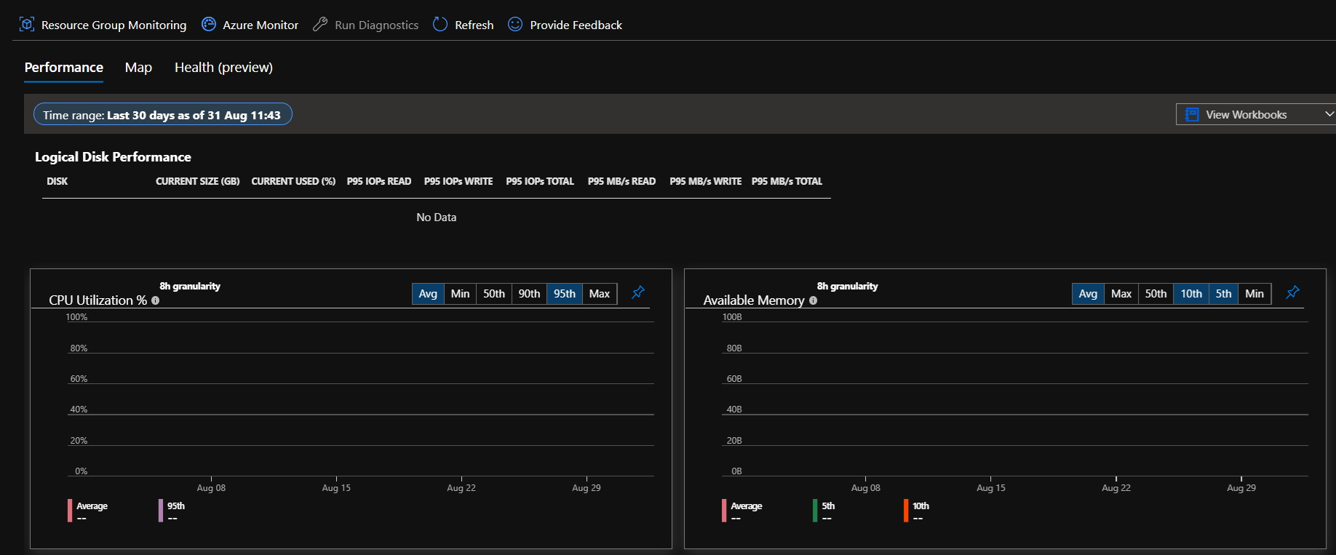Sort by the DISK column header
This screenshot has height=555, width=1336.
coord(57,181)
